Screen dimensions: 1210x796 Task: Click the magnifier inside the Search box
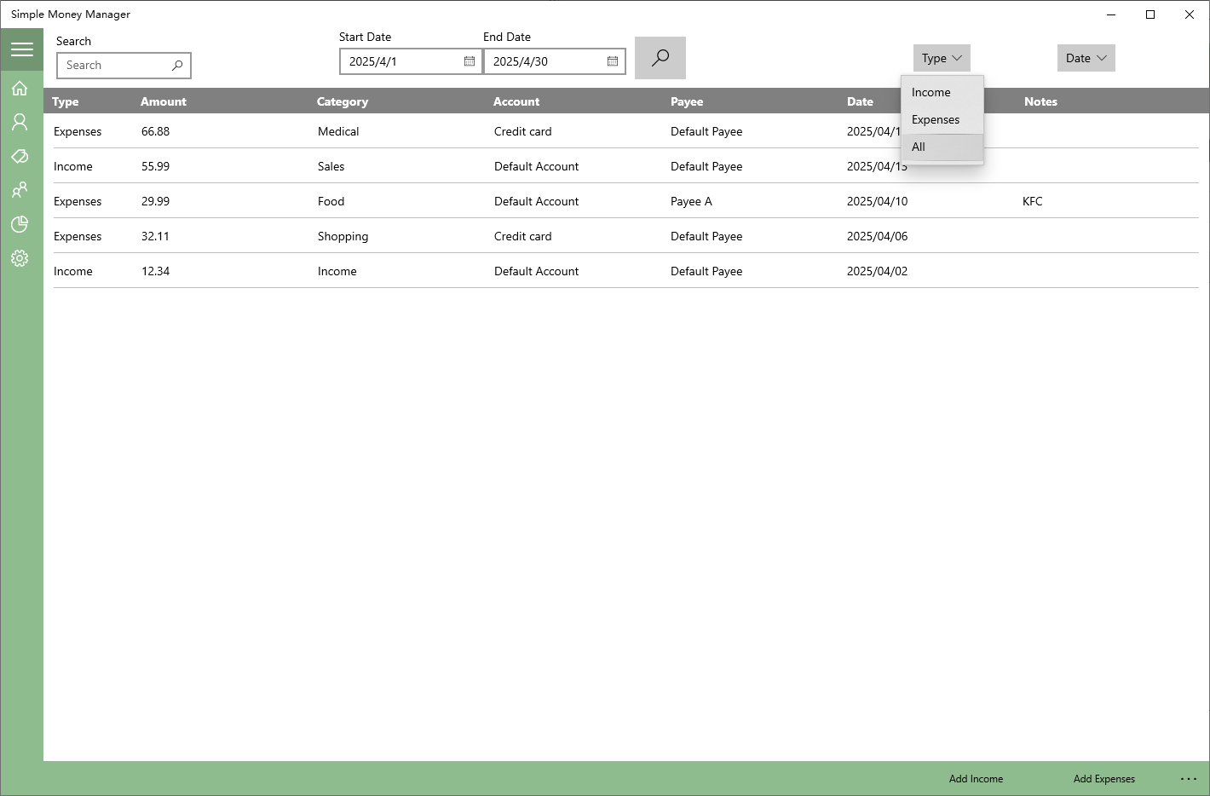(177, 66)
